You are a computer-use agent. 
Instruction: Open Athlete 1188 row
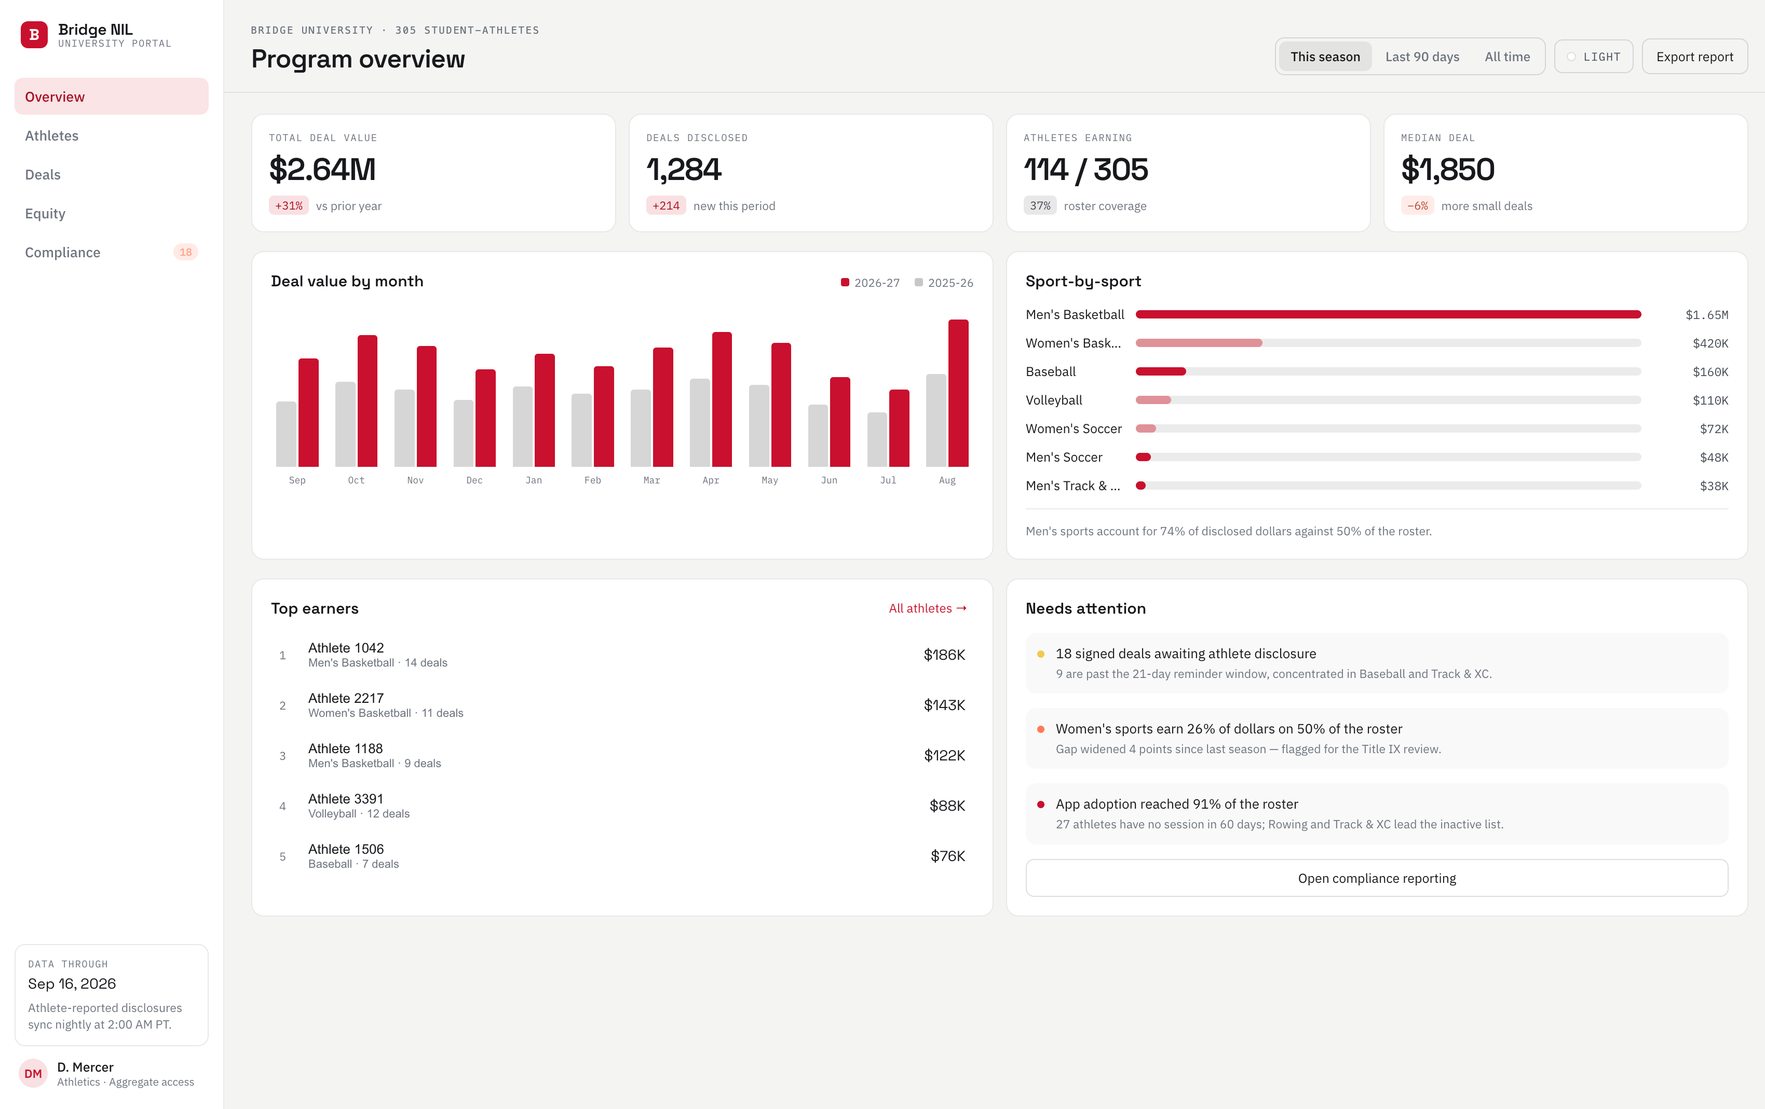621,755
